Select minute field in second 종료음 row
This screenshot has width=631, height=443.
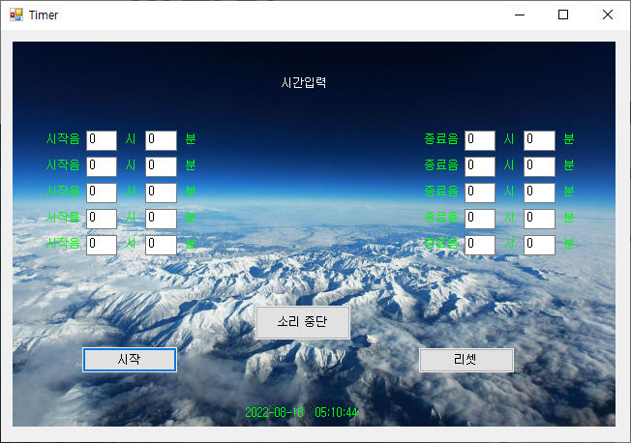click(539, 166)
